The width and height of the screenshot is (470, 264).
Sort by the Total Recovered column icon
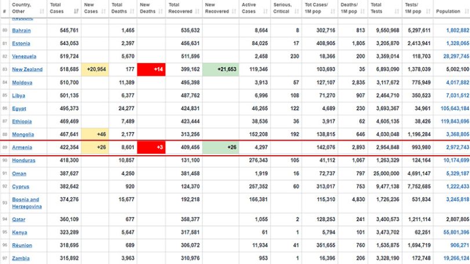click(x=197, y=12)
